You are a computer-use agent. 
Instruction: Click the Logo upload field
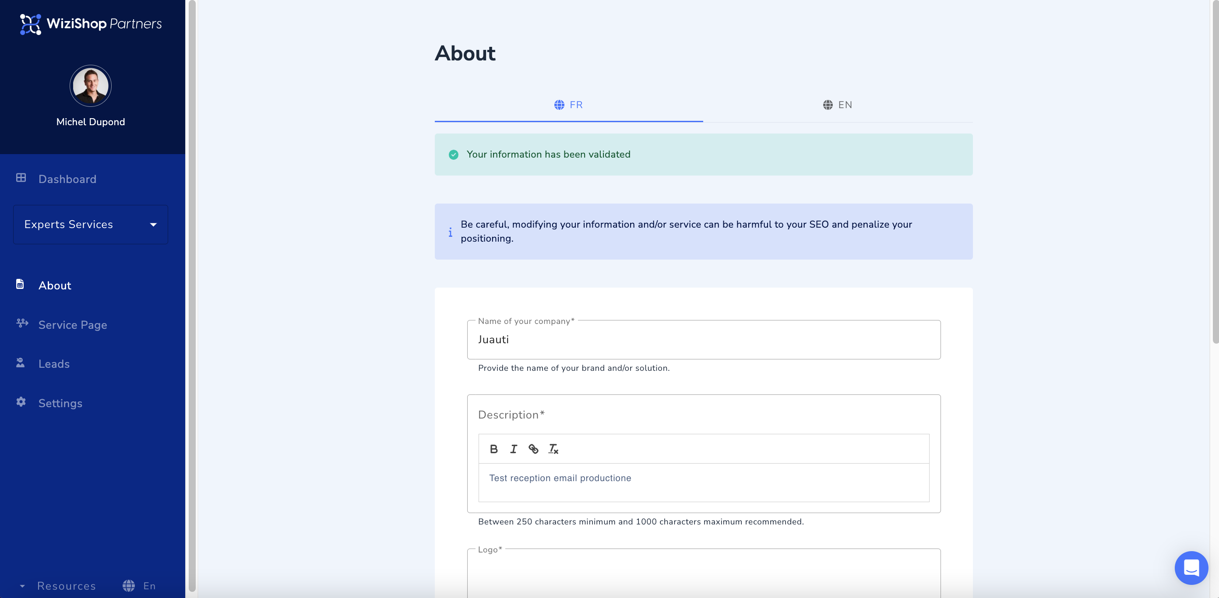(704, 573)
